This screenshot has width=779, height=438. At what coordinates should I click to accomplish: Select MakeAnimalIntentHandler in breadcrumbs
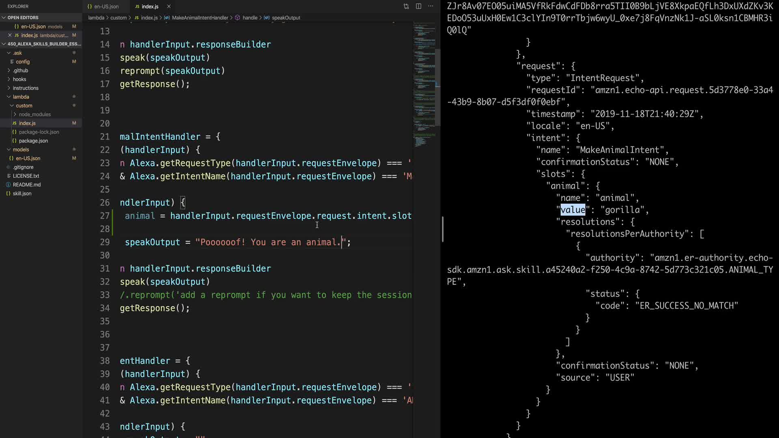(x=200, y=18)
